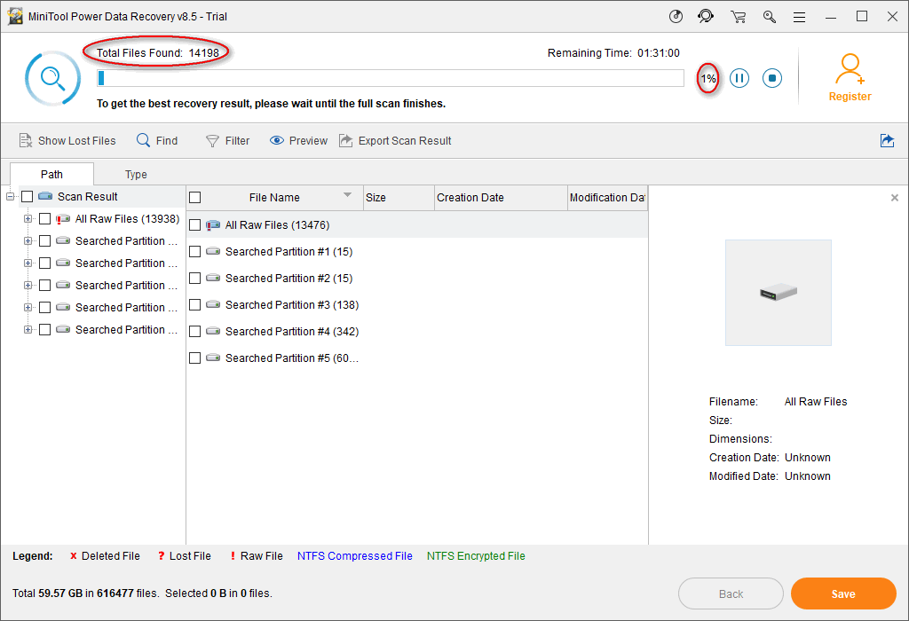Check the Searched Partition #5 row checkbox
The image size is (909, 621).
[194, 358]
